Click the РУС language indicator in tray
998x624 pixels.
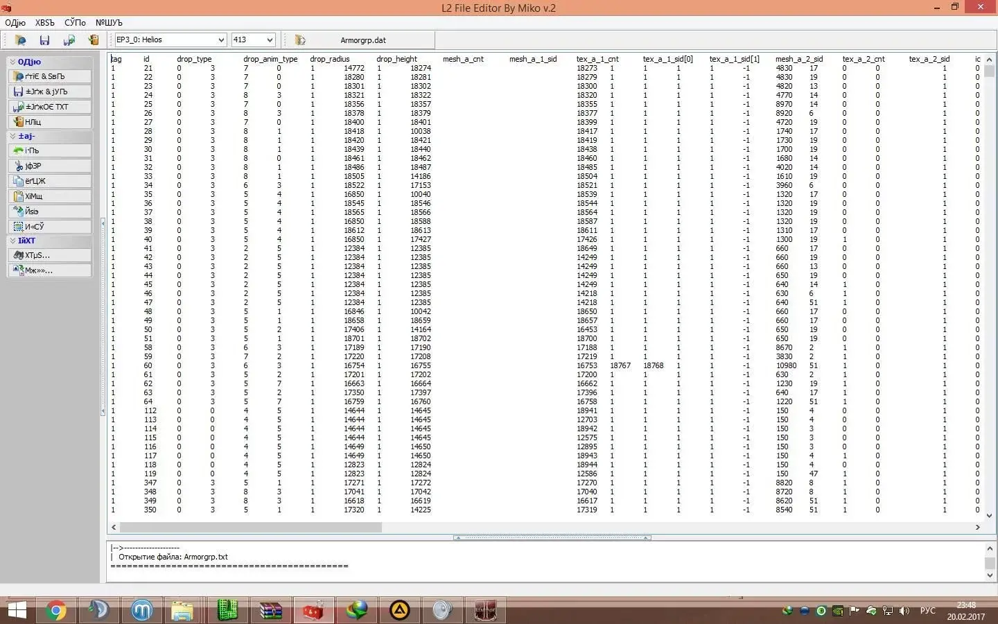point(927,611)
